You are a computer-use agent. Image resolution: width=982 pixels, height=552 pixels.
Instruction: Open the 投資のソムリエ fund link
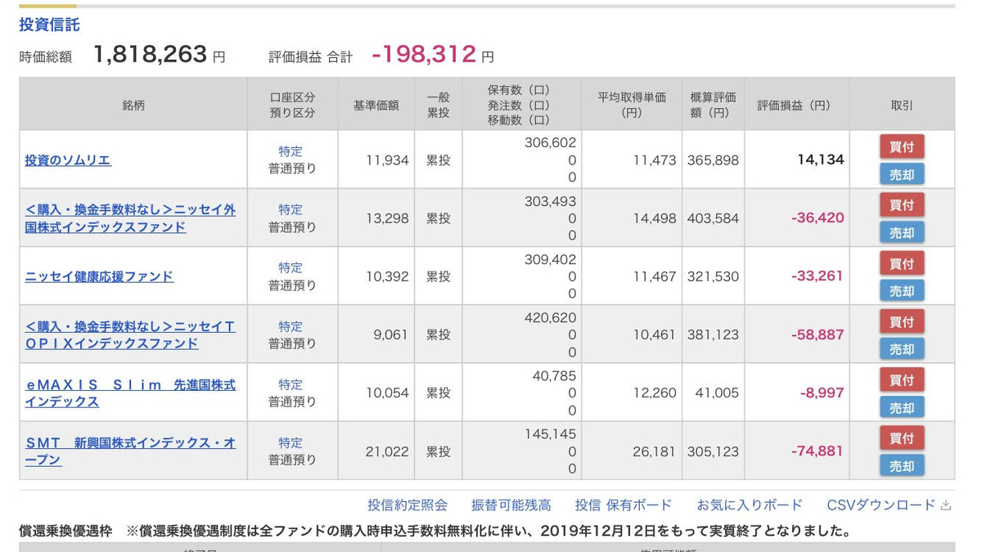(x=68, y=160)
